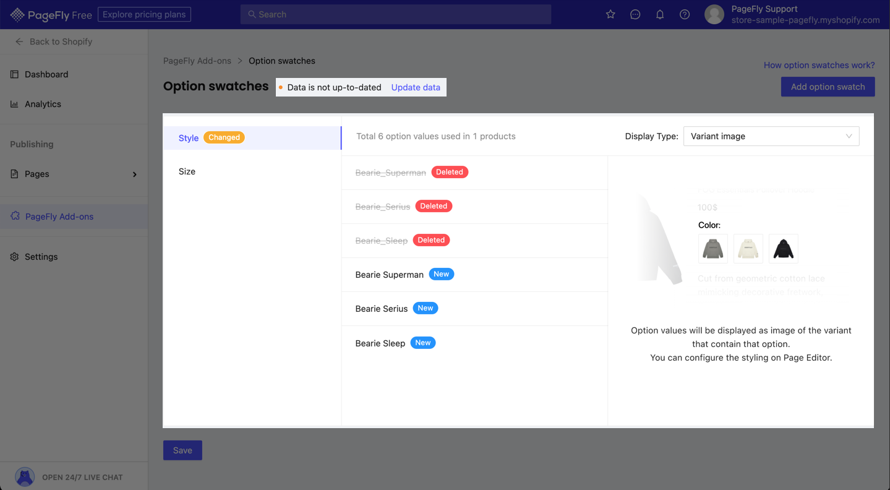Image resolution: width=890 pixels, height=490 pixels.
Task: Click the Dashboard sidebar icon
Action: coord(14,74)
